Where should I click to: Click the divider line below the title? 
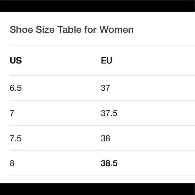pos(102,45)
